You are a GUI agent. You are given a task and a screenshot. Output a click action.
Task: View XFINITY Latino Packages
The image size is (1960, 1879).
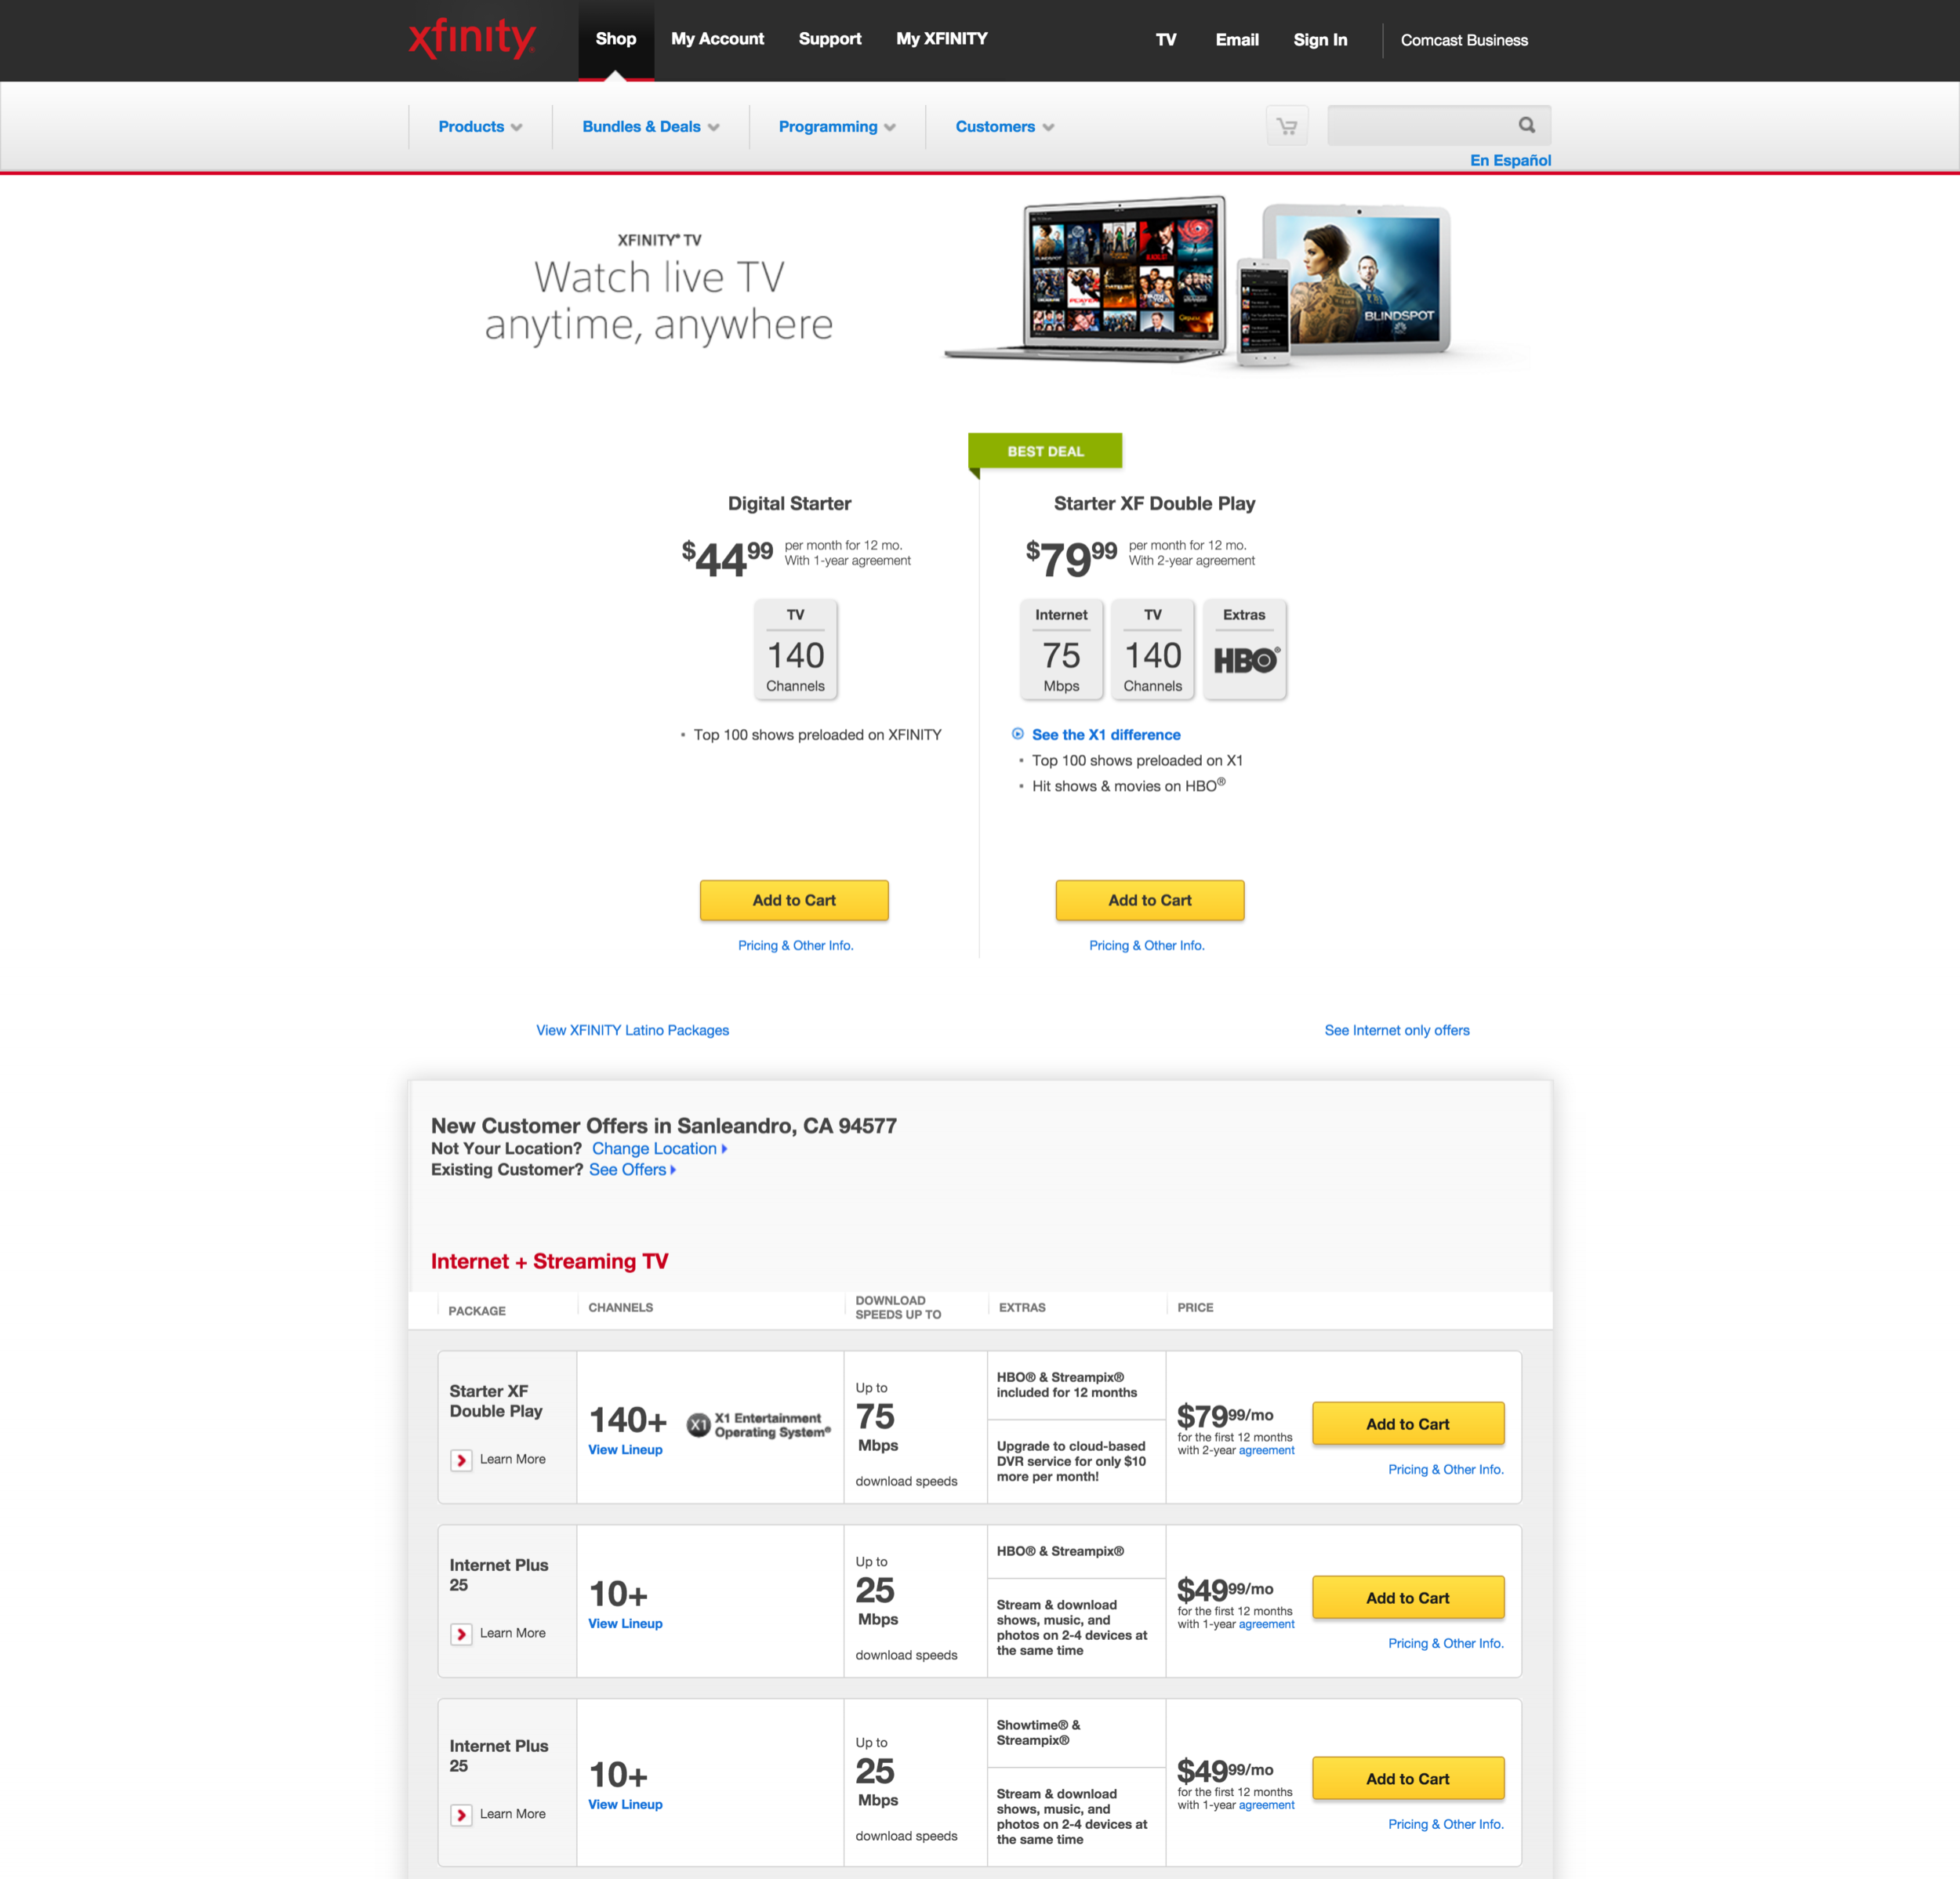point(632,1030)
